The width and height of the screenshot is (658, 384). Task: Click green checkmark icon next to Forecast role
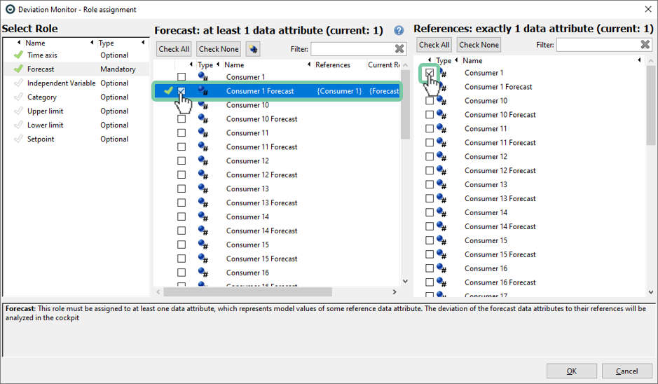point(18,69)
